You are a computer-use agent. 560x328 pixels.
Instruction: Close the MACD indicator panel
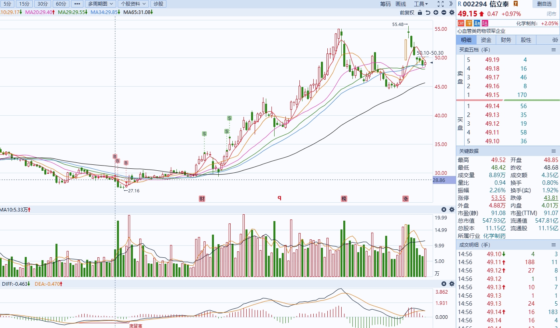click(x=444, y=284)
